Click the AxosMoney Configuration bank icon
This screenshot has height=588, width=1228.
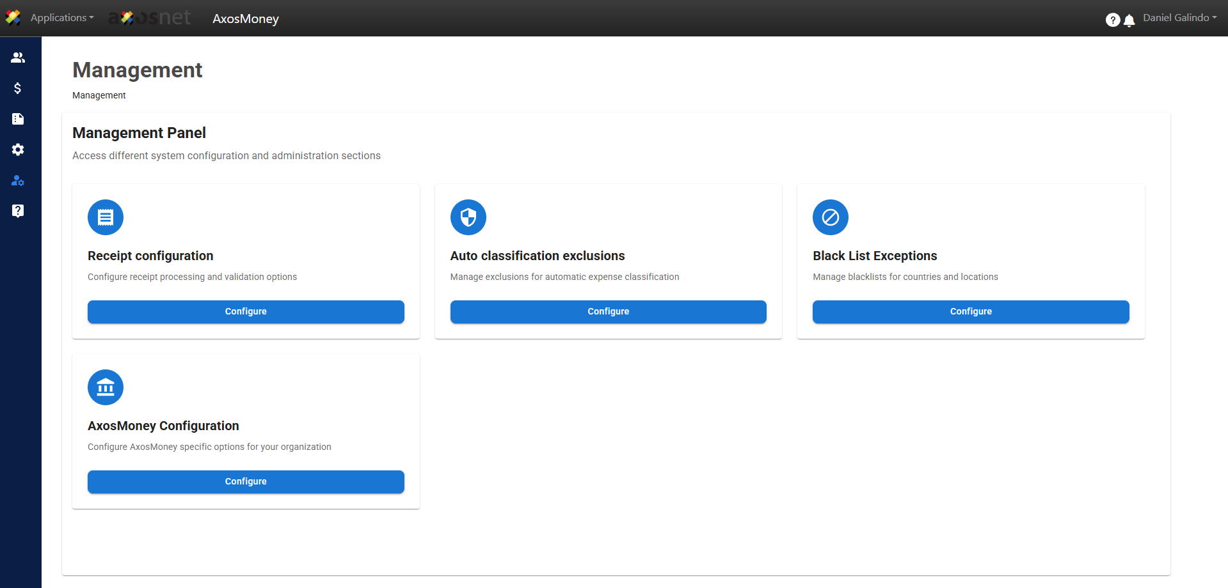pyautogui.click(x=106, y=387)
